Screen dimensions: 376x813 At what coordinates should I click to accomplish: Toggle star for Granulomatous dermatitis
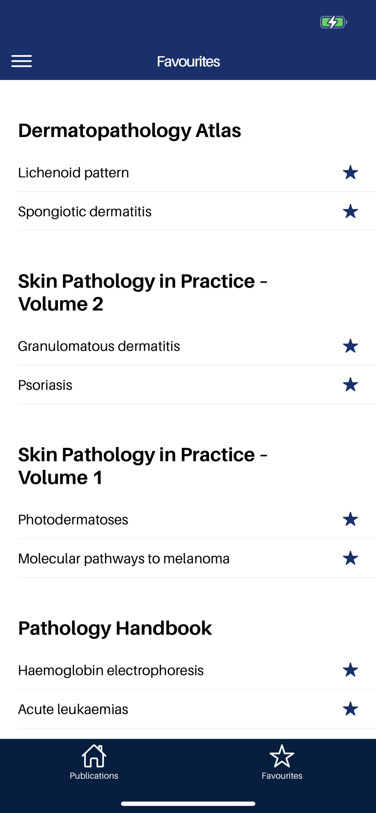click(x=350, y=346)
